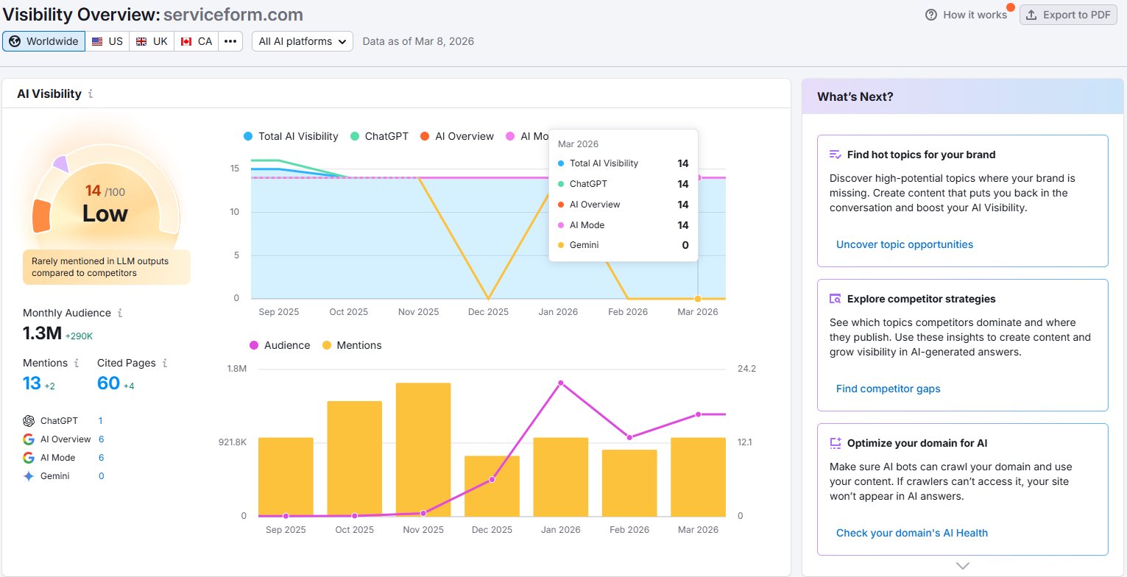Toggle Total AI Visibility legend series

(291, 136)
